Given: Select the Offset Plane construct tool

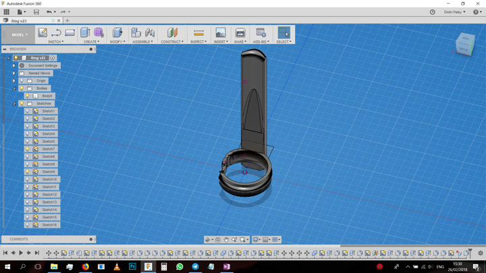Looking at the screenshot, I should [172, 32].
